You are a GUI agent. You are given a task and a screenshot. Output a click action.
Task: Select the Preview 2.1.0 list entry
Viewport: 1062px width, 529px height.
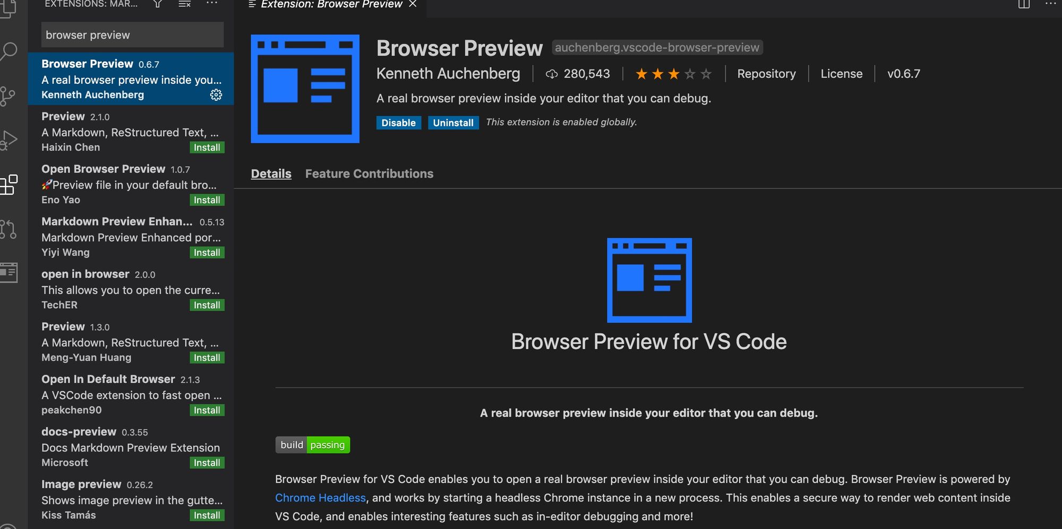coord(131,131)
